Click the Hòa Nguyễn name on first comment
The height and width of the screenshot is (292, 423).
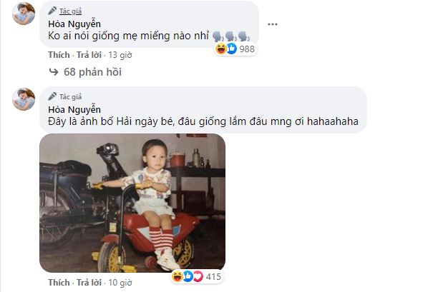(x=74, y=24)
